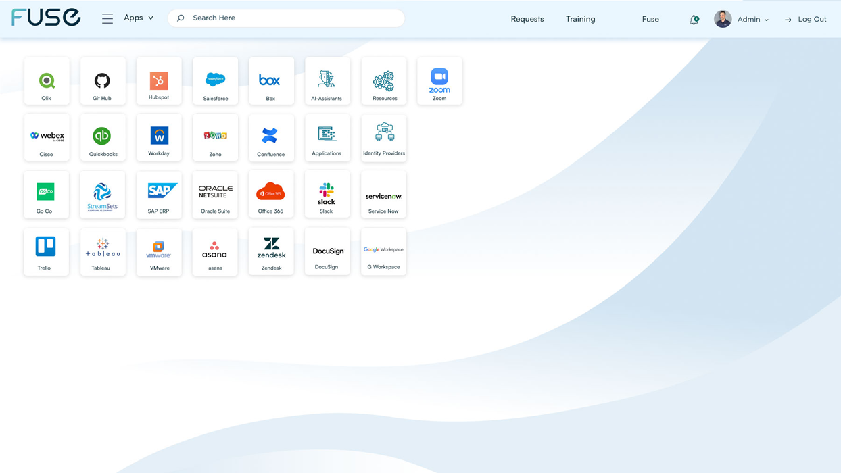Open the Zendesk app tile
The height and width of the screenshot is (473, 841).
coord(271,251)
